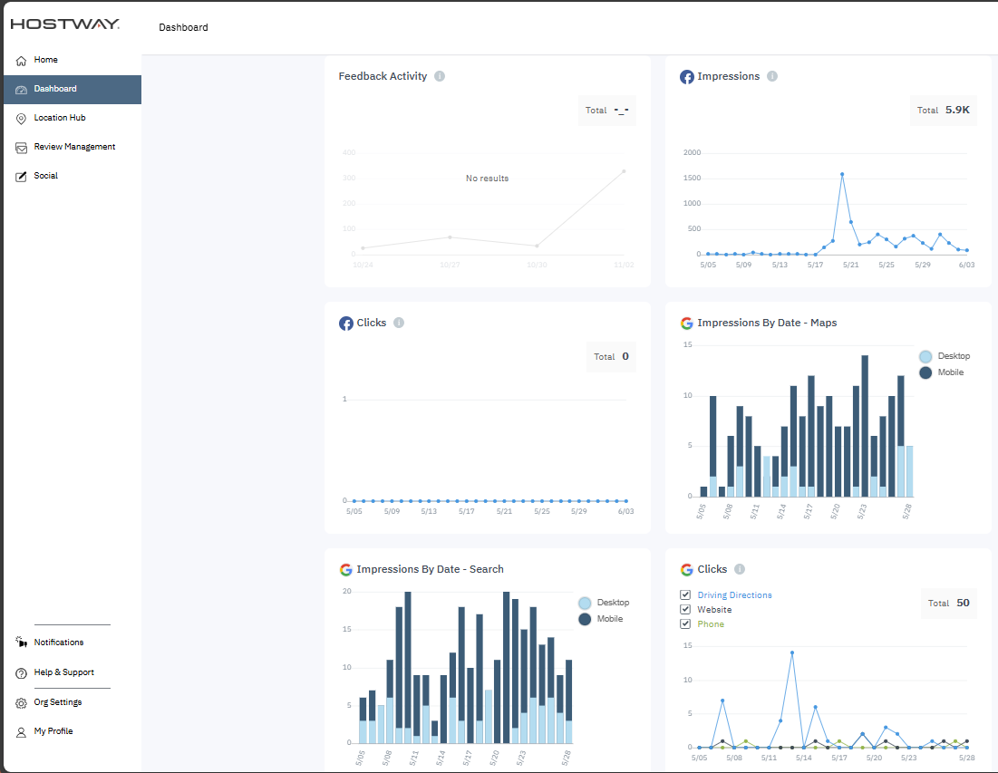Image resolution: width=998 pixels, height=773 pixels.
Task: Toggle the Website series checkbox
Action: (x=686, y=610)
